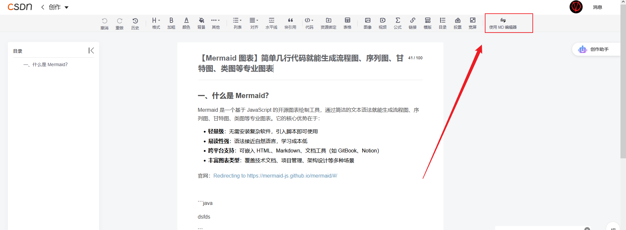Switch to the MD editor (使用 MD 编辑器)
Viewport: 626px width, 230px height.
pos(503,23)
